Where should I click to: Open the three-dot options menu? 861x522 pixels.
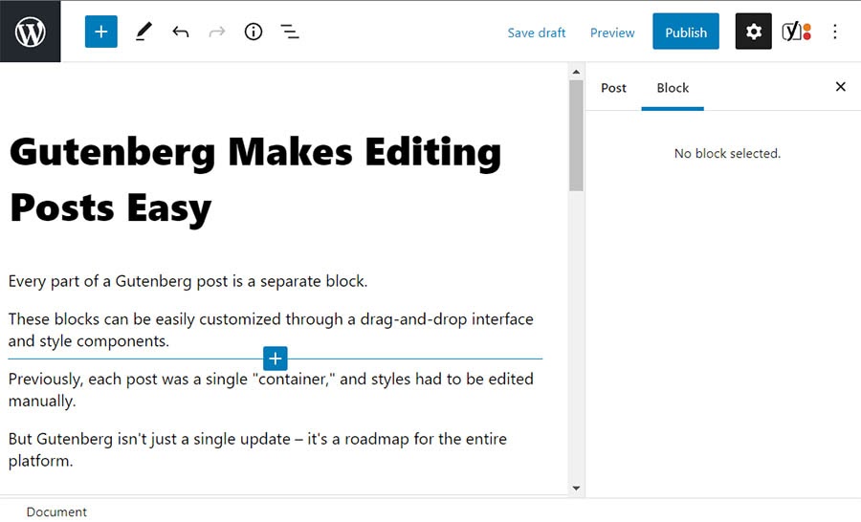(834, 32)
